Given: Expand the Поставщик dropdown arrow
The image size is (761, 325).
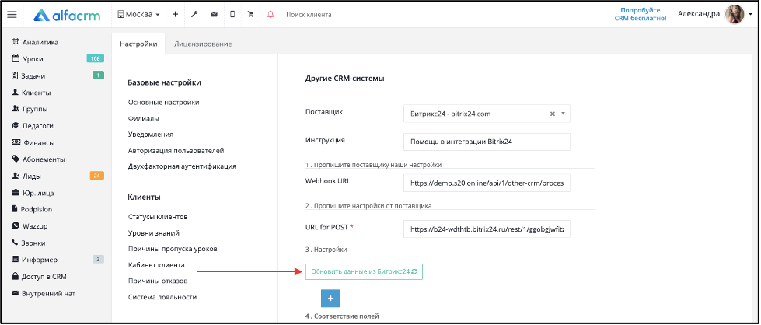Looking at the screenshot, I should [563, 114].
